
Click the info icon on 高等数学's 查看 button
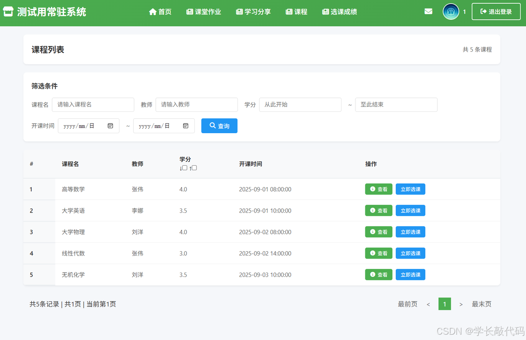coord(372,189)
